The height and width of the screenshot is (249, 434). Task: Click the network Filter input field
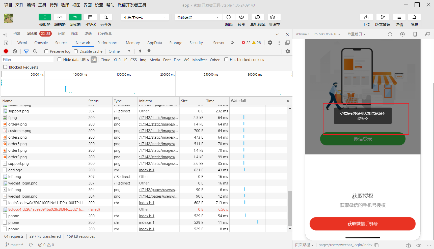click(28, 59)
